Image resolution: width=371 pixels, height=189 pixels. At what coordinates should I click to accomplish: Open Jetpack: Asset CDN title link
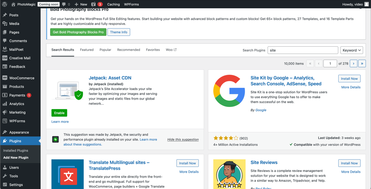click(x=110, y=78)
